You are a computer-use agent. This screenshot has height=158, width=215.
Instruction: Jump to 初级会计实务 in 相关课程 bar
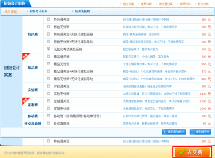pos(38,11)
